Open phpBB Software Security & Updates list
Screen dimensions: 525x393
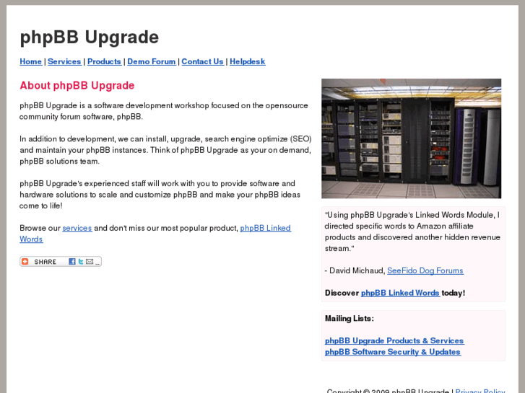(x=393, y=352)
